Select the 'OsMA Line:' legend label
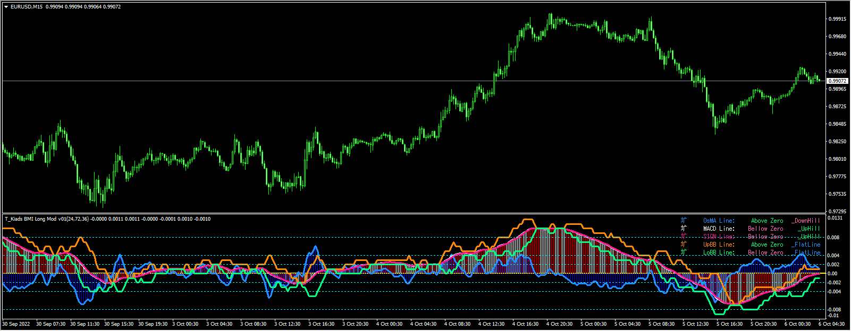This screenshot has height=331, width=851. [x=719, y=221]
